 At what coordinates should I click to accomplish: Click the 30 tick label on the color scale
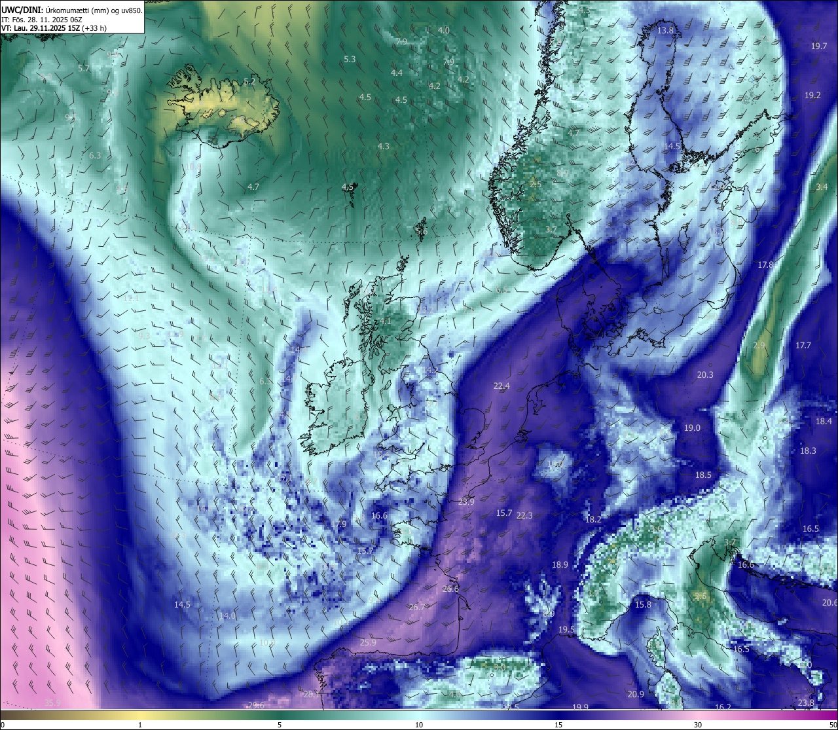click(698, 725)
